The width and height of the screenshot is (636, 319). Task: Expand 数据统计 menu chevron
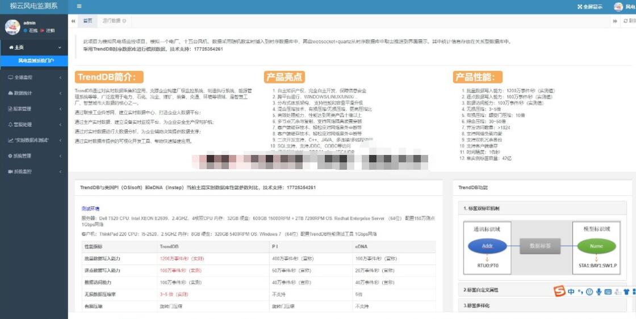pyautogui.click(x=60, y=93)
